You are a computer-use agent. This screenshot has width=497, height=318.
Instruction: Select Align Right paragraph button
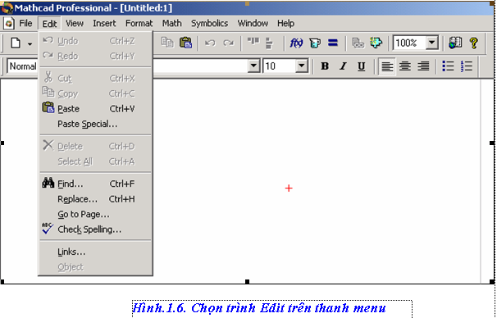click(x=423, y=66)
